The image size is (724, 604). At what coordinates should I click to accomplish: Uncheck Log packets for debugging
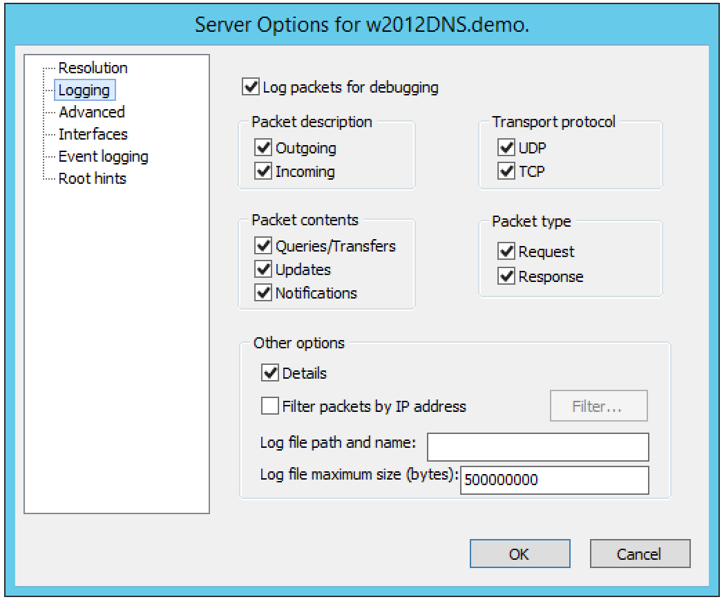point(250,88)
